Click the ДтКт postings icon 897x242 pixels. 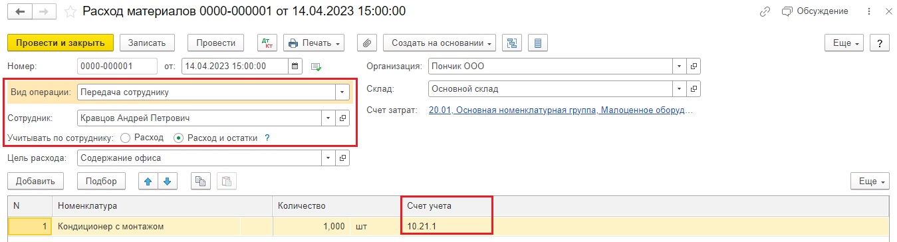coord(267,43)
